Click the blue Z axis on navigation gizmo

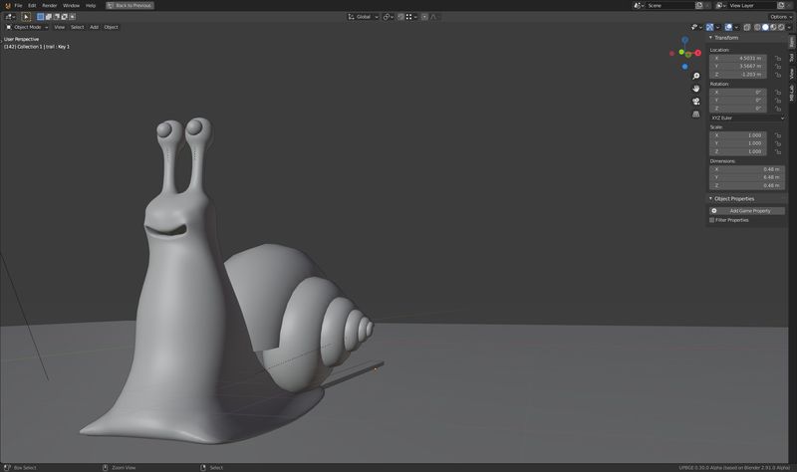(685, 40)
